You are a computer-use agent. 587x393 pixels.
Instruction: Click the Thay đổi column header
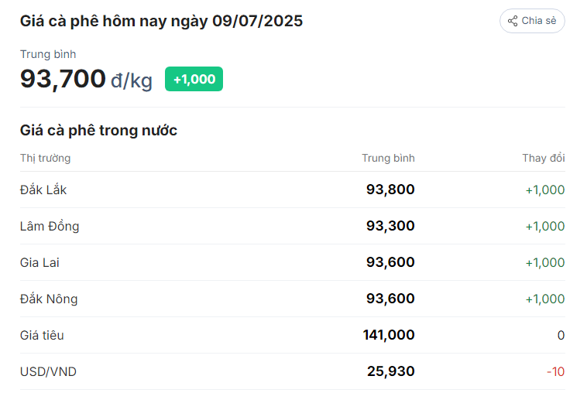(x=544, y=158)
